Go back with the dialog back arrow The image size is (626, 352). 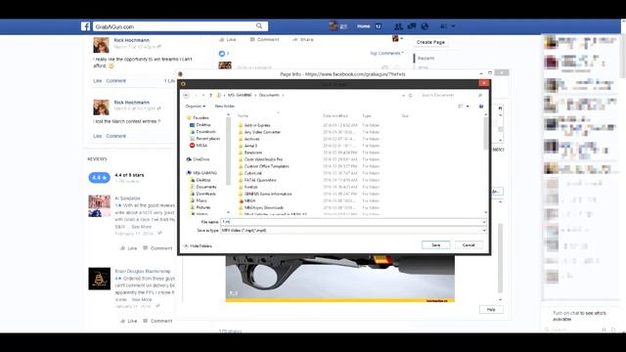coord(186,95)
